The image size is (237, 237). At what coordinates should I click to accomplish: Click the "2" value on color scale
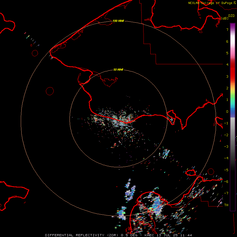click(x=227, y=88)
